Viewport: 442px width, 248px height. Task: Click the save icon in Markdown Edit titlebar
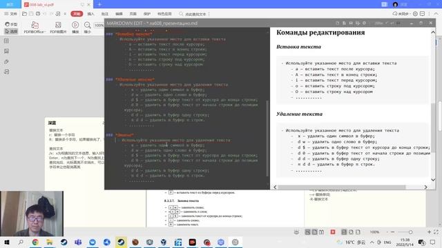(x=351, y=23)
